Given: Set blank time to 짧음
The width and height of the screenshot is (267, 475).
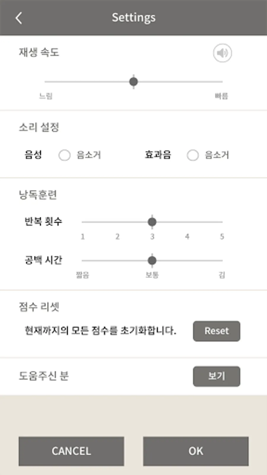Looking at the screenshot, I should (83, 260).
